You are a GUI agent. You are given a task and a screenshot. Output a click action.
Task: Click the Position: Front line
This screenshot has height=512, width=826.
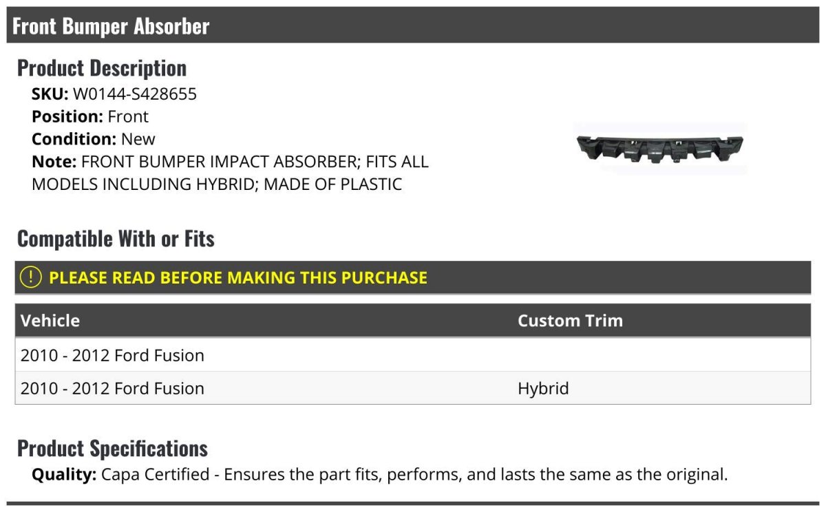(90, 116)
